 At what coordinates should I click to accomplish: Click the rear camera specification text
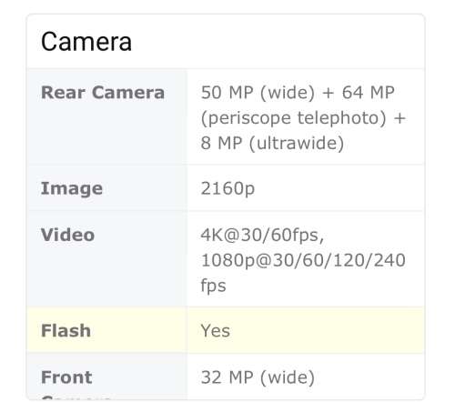point(303,117)
